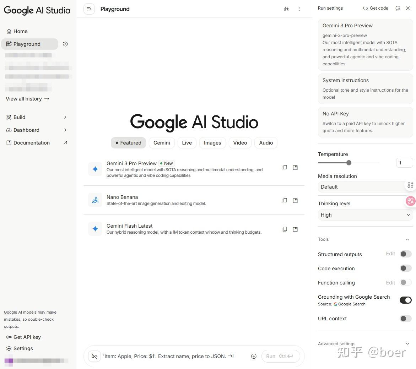Select the Live tab

(x=187, y=143)
